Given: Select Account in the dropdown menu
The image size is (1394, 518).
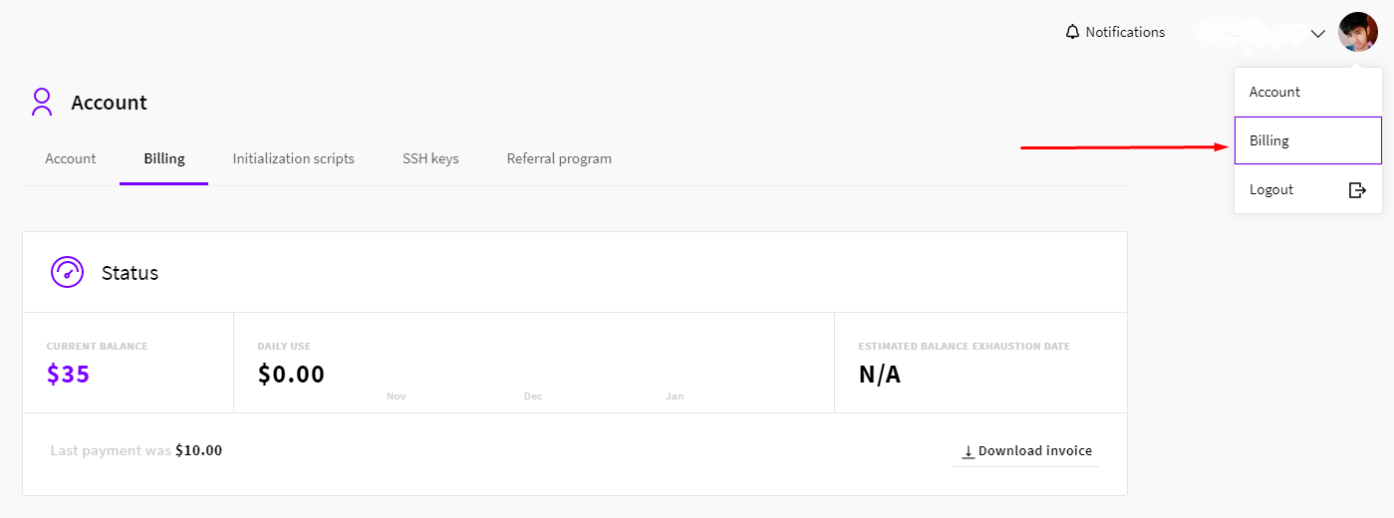Looking at the screenshot, I should click(x=1307, y=92).
